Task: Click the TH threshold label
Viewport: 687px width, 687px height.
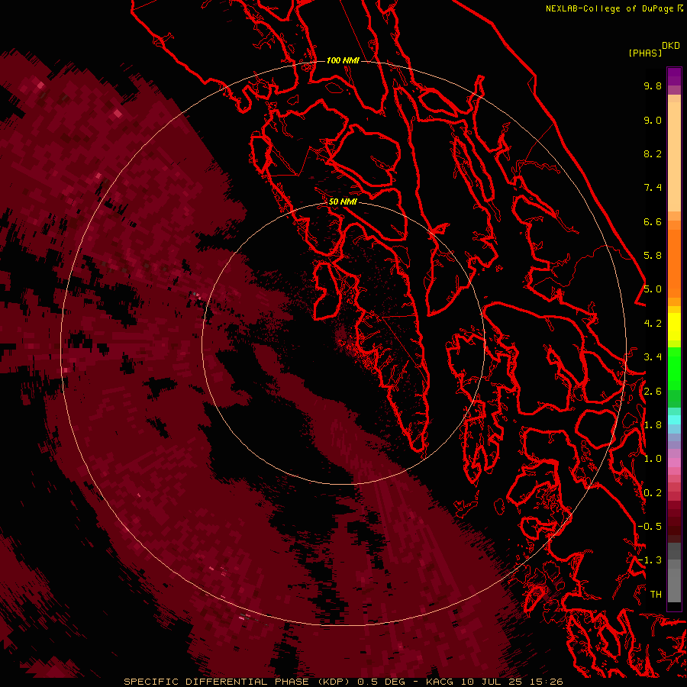Action: 656,595
